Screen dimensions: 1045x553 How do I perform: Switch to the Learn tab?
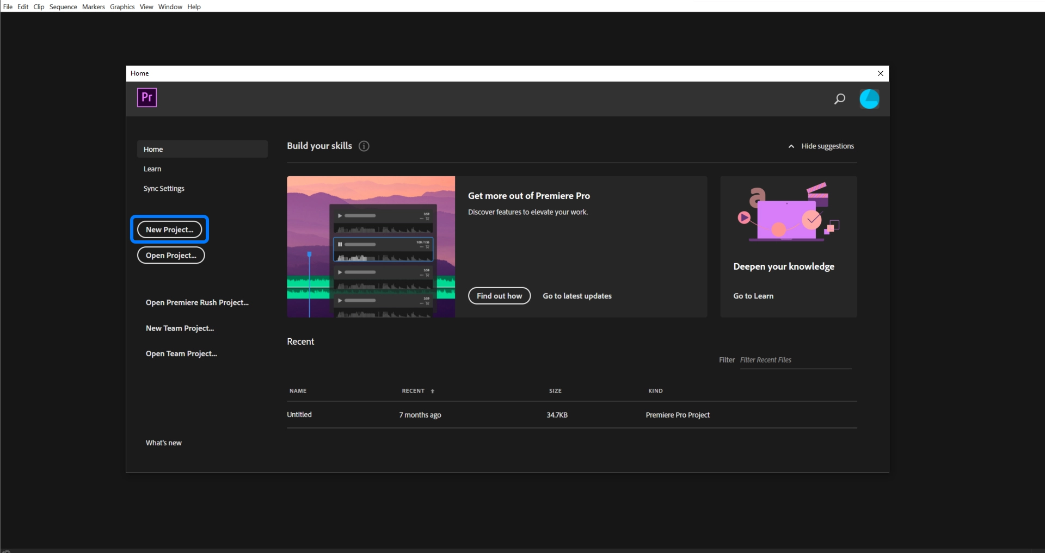click(x=152, y=169)
